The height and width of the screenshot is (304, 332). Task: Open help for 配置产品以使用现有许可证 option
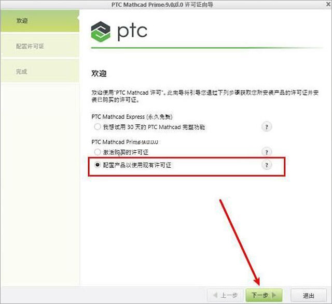(267, 165)
